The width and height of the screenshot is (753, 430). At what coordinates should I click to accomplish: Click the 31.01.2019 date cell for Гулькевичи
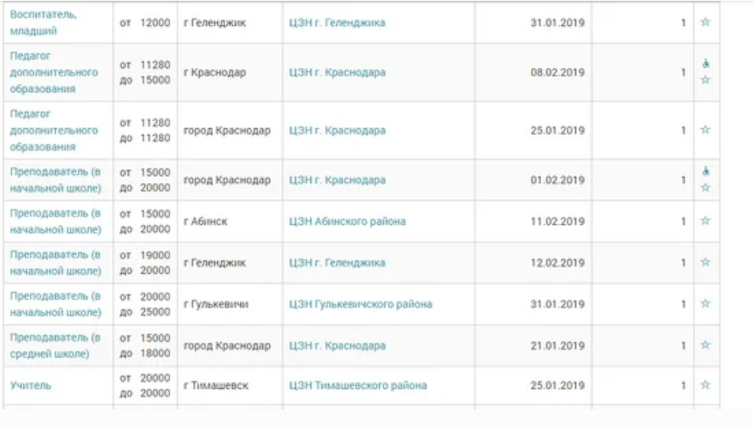tap(557, 304)
